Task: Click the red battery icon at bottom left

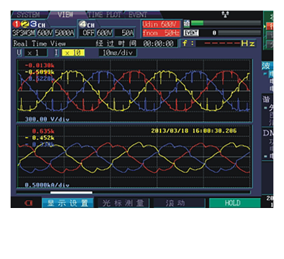Action: [x=29, y=203]
